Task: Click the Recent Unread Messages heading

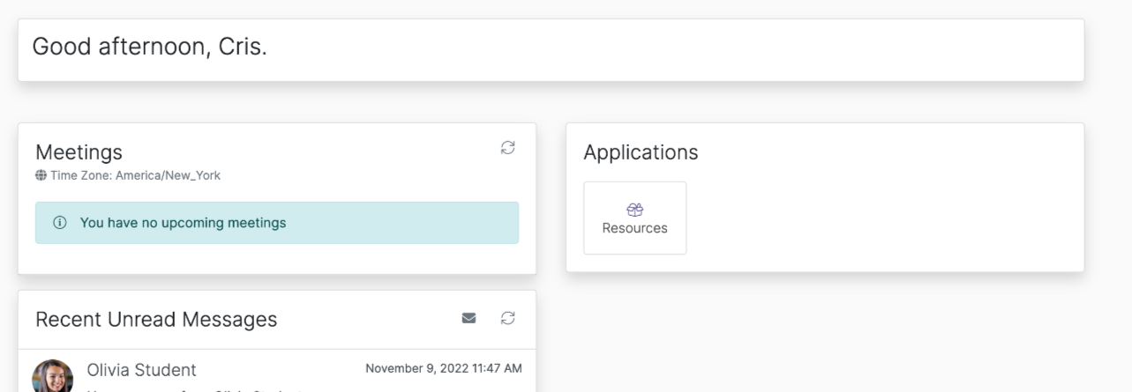Action: pyautogui.click(x=156, y=319)
